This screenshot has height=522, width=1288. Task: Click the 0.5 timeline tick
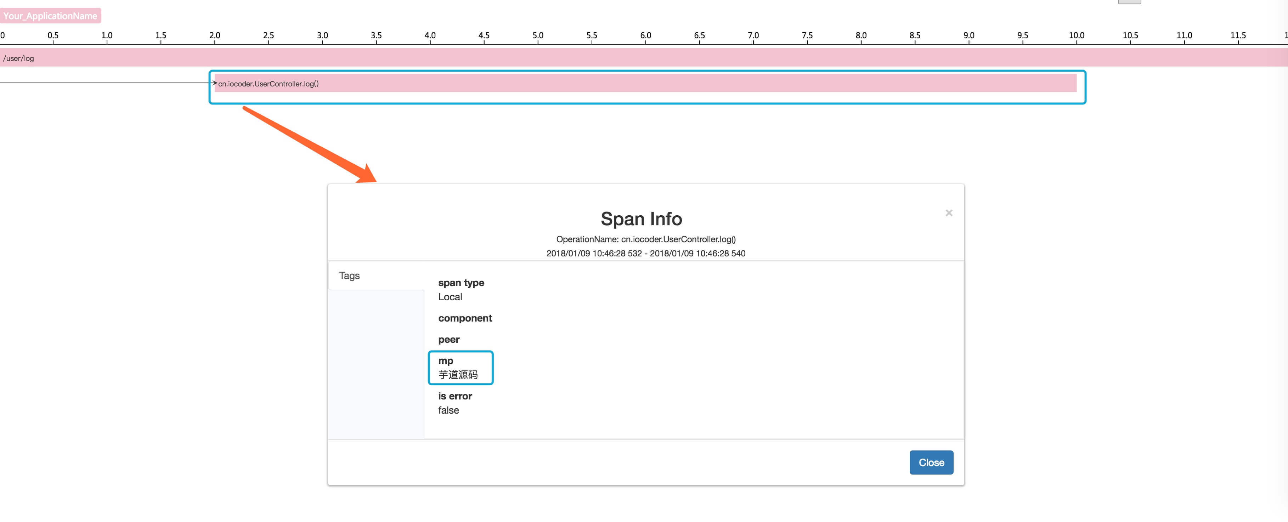(53, 35)
